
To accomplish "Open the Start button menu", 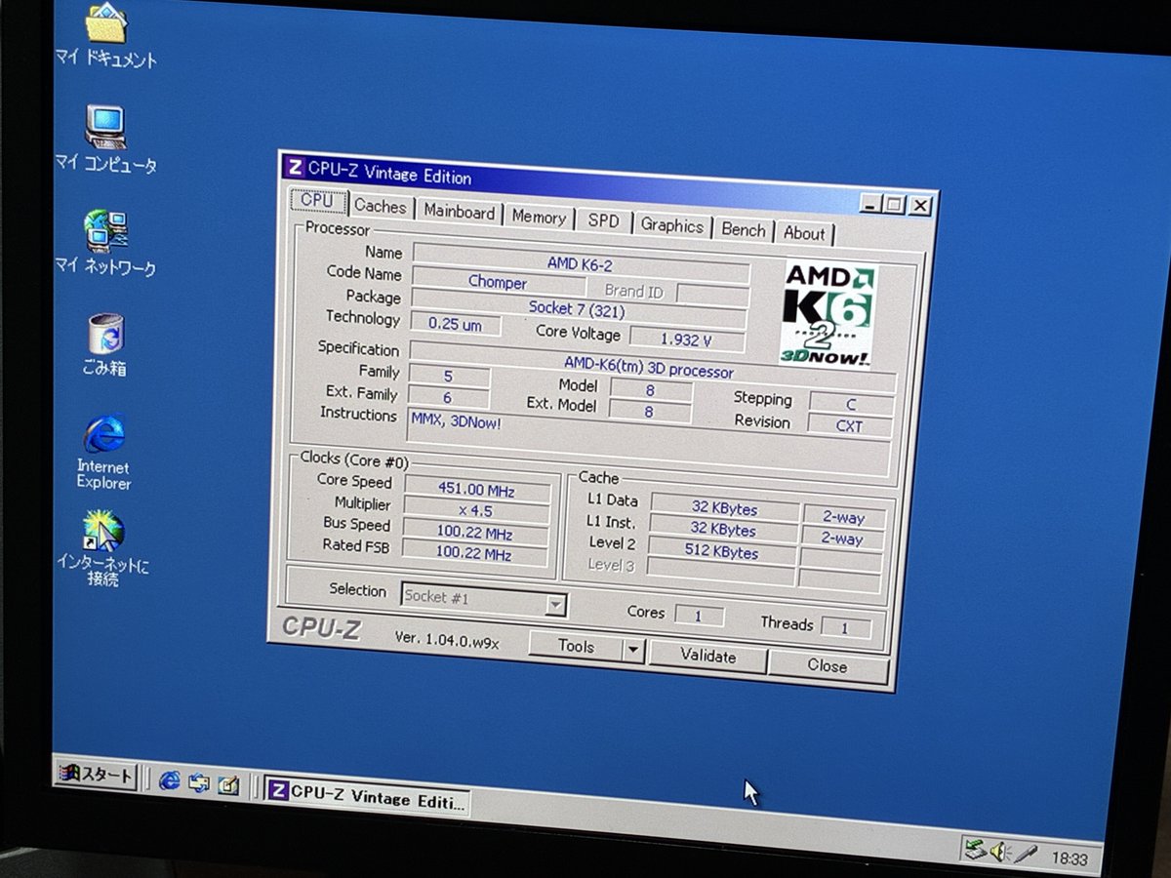I will 96,775.
